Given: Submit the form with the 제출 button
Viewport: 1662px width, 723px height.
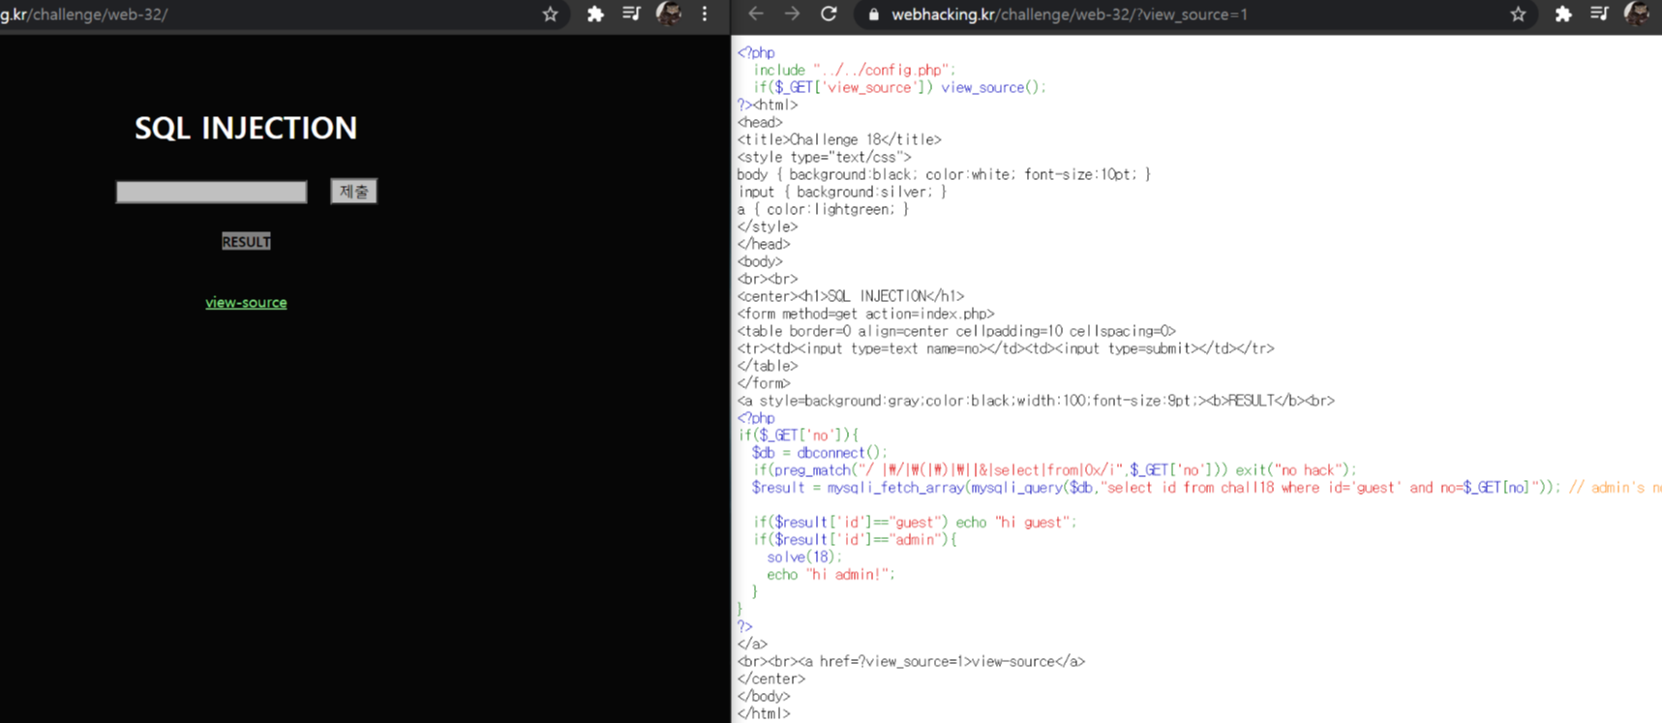Looking at the screenshot, I should (353, 192).
